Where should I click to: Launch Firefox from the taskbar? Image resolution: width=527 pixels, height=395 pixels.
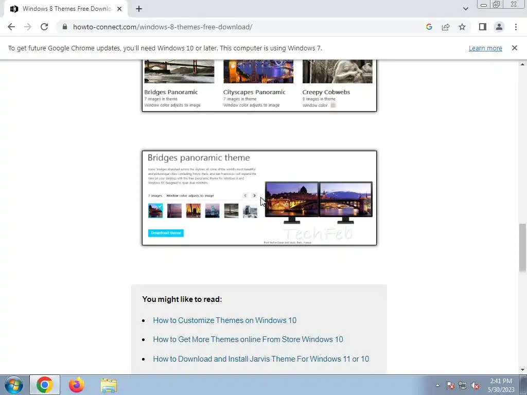tap(77, 385)
